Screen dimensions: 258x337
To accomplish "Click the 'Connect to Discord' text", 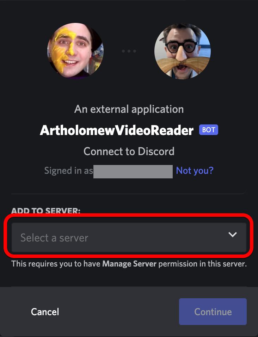I will tap(129, 152).
